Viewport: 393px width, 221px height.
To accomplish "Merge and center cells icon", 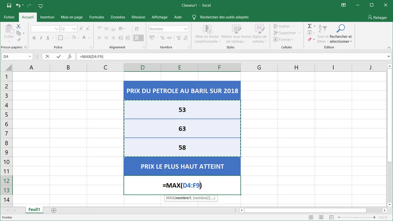I will 137,38.
